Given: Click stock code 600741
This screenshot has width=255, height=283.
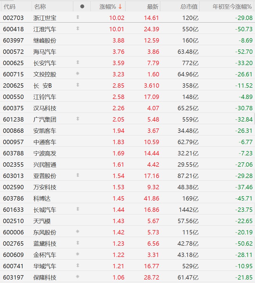Looking at the screenshot, I should [x=13, y=266].
